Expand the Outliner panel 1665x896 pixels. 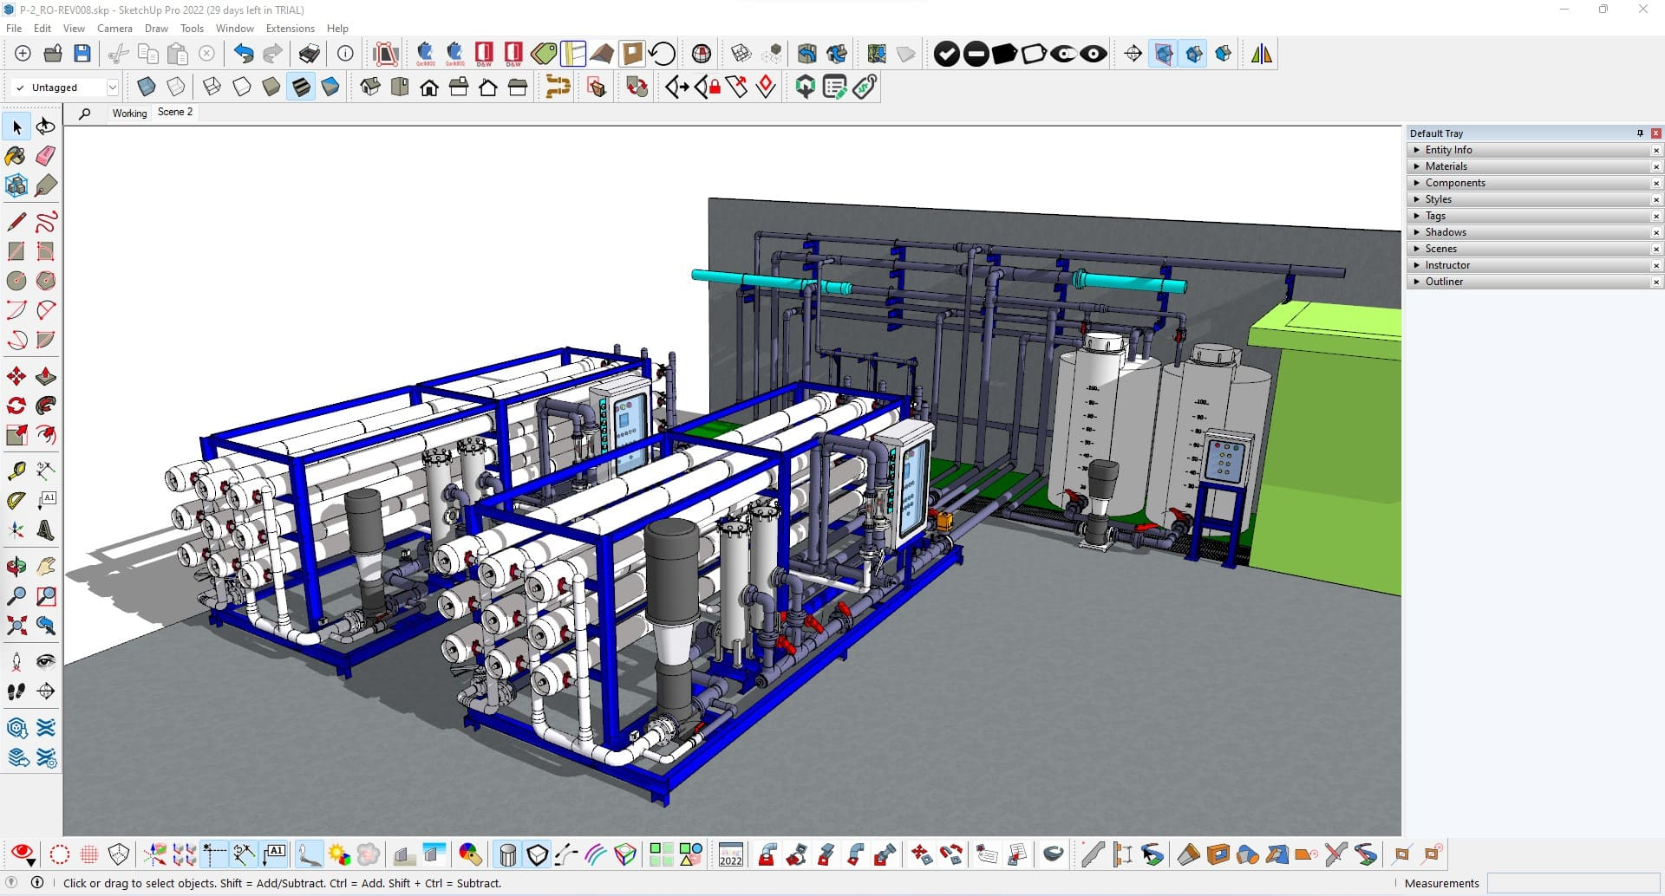pyautogui.click(x=1534, y=282)
